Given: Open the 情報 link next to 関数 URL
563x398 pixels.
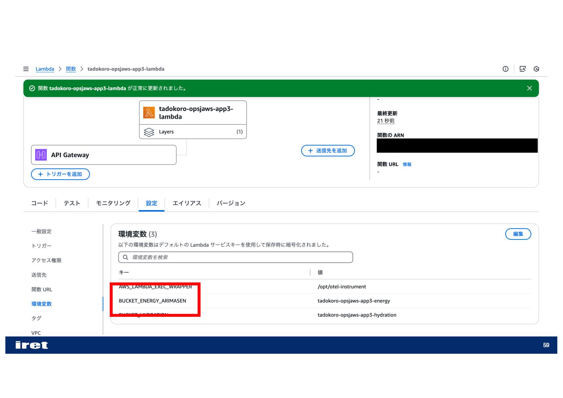Looking at the screenshot, I should point(407,164).
